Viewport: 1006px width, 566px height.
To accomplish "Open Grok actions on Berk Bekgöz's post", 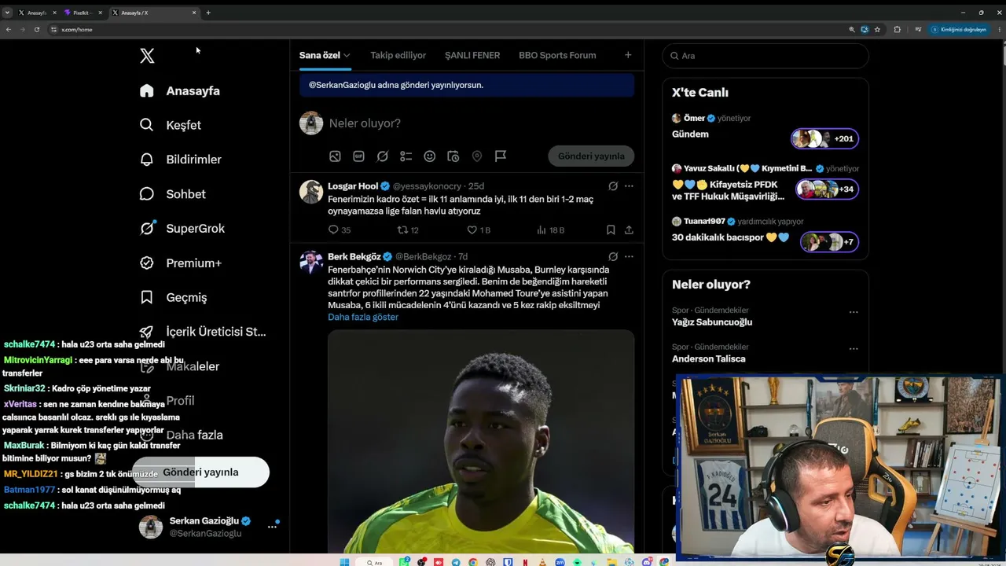I will click(x=613, y=256).
